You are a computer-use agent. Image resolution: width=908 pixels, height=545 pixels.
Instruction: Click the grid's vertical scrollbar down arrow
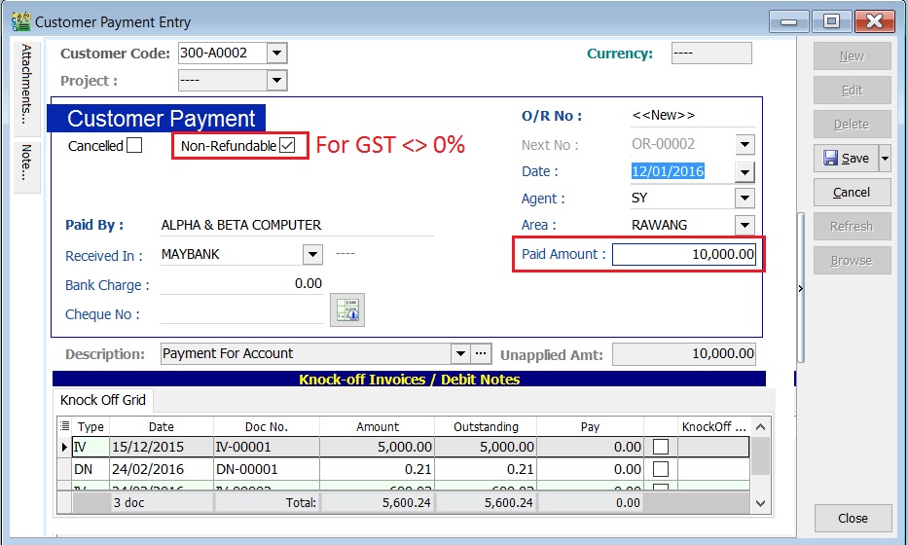pyautogui.click(x=761, y=503)
